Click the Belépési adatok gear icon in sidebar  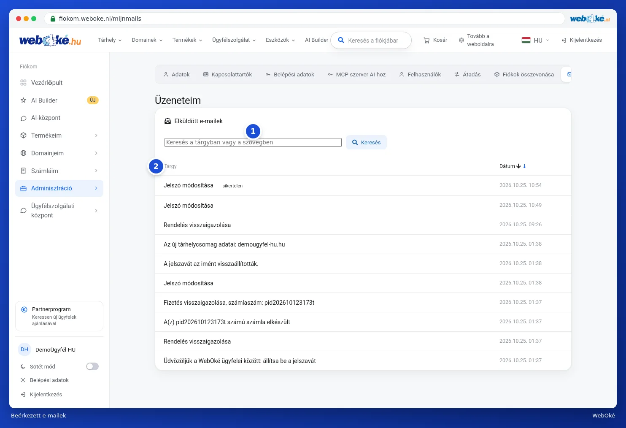[23, 380]
